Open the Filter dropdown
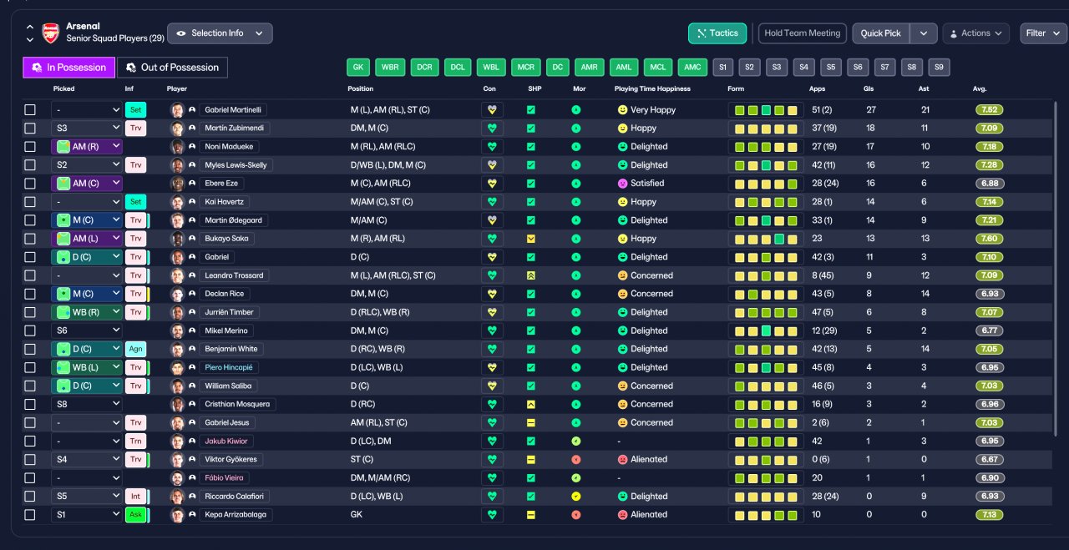Screen dimensions: 1069x550 click(x=1043, y=33)
